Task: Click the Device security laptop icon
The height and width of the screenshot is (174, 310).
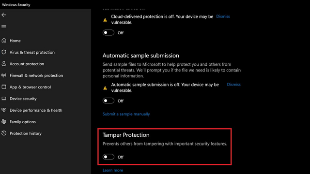Action: 4,98
